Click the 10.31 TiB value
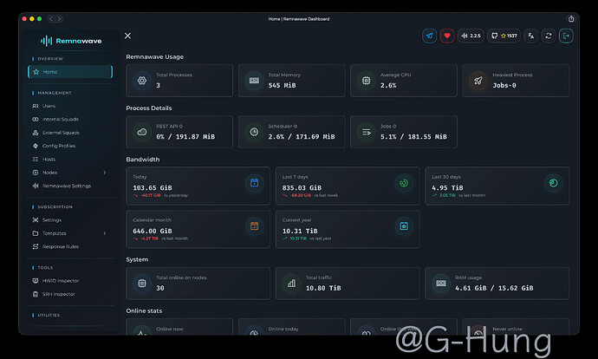This screenshot has width=598, height=359. pyautogui.click(x=300, y=231)
